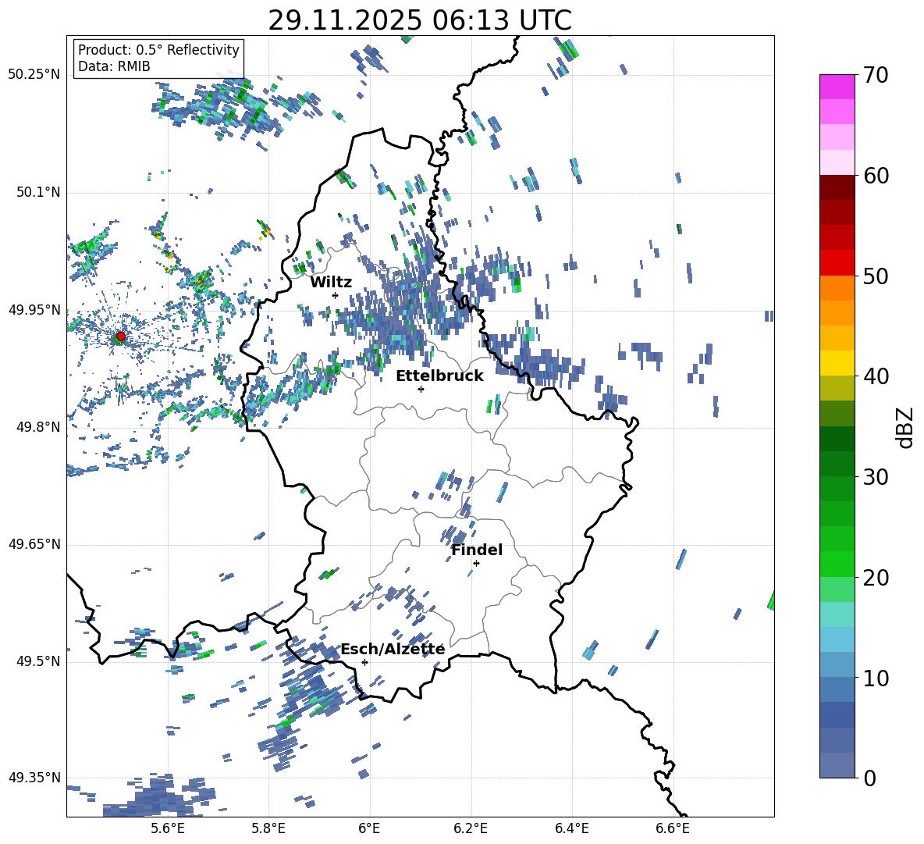The width and height of the screenshot is (924, 844).
Task: Click the 30 tick on colorbar
Action: pyautogui.click(x=876, y=477)
